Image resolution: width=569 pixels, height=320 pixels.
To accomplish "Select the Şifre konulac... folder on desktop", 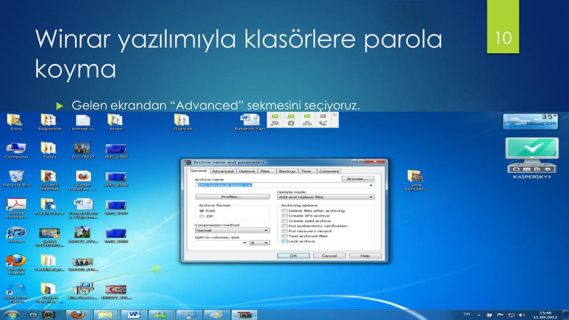I will [x=416, y=180].
